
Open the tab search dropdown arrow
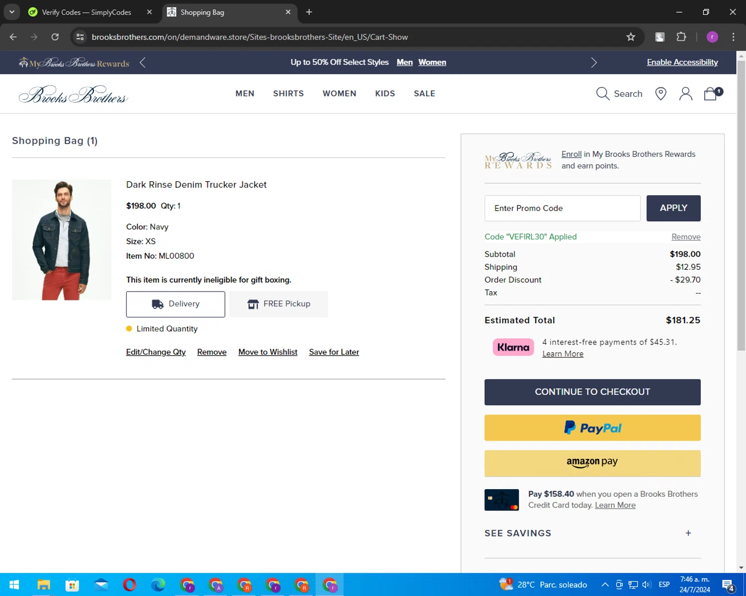pos(11,12)
